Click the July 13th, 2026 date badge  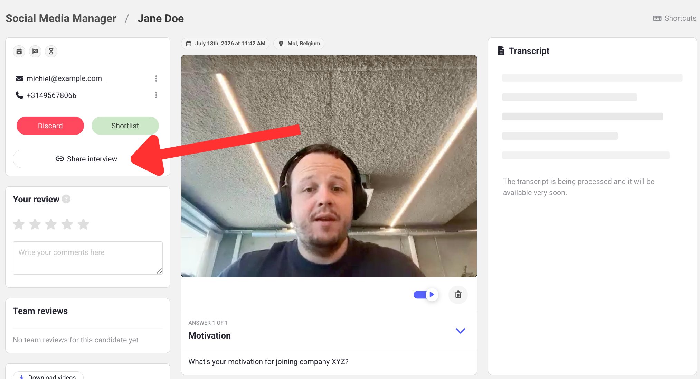click(x=225, y=44)
